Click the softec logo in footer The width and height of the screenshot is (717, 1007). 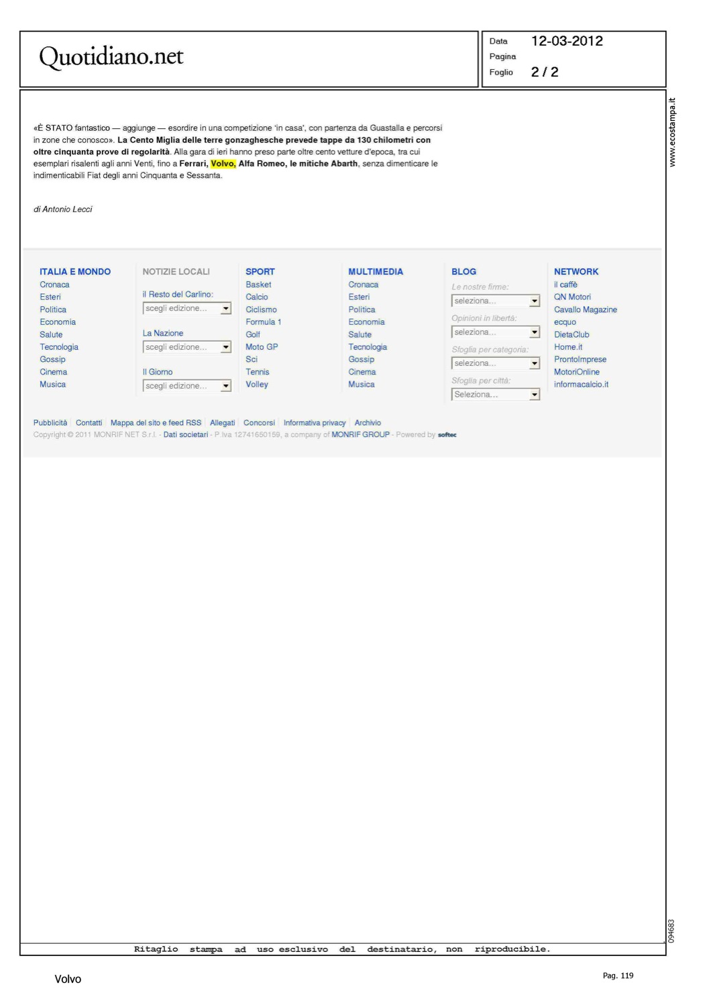point(447,435)
